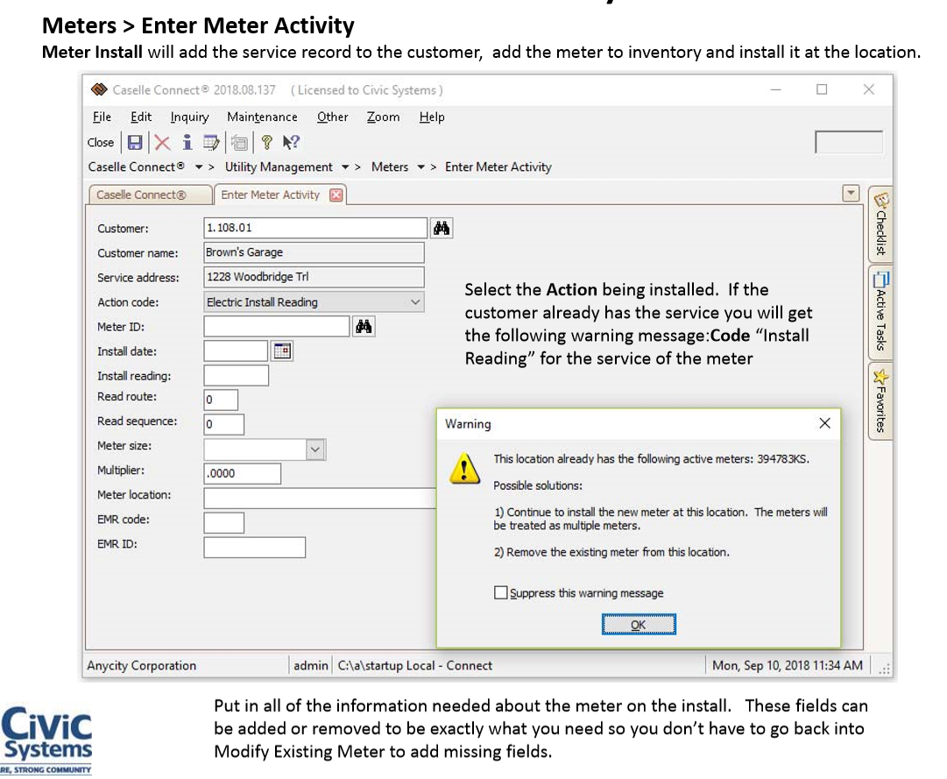This screenshot has width=947, height=779.
Task: Click the Save floppy disk toolbar icon
Action: coord(135,143)
